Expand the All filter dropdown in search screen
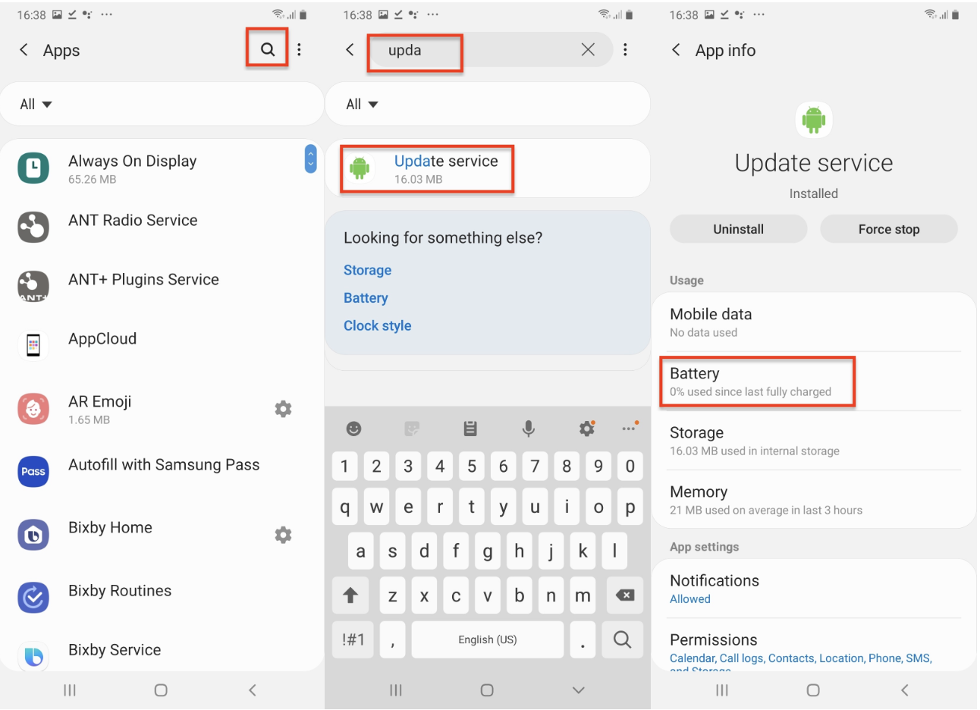Screen dimensions: 980x710 [x=362, y=104]
